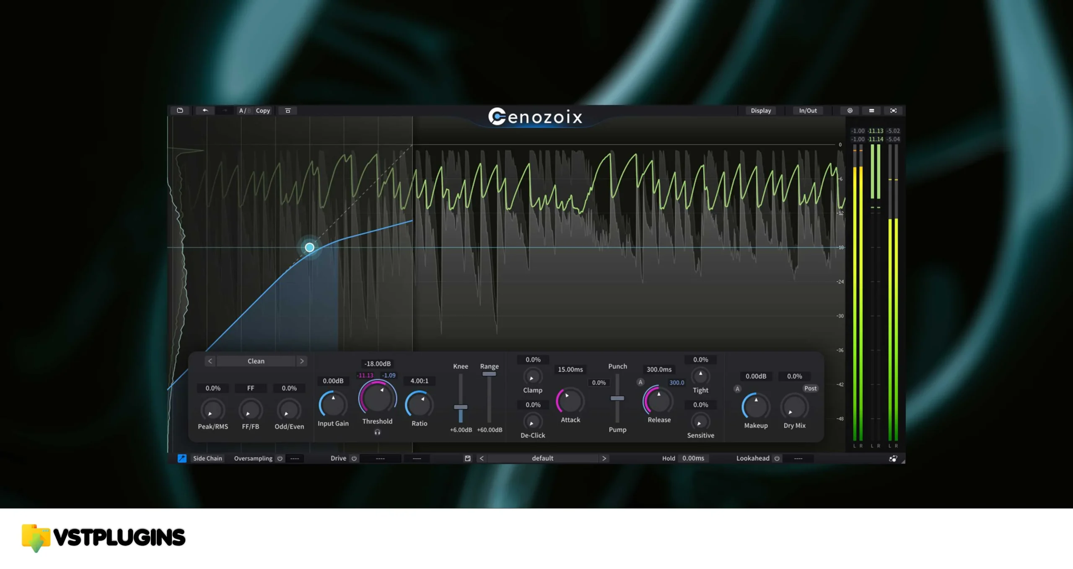
Task: Click the Punch/Pump slider handle
Action: coord(617,398)
